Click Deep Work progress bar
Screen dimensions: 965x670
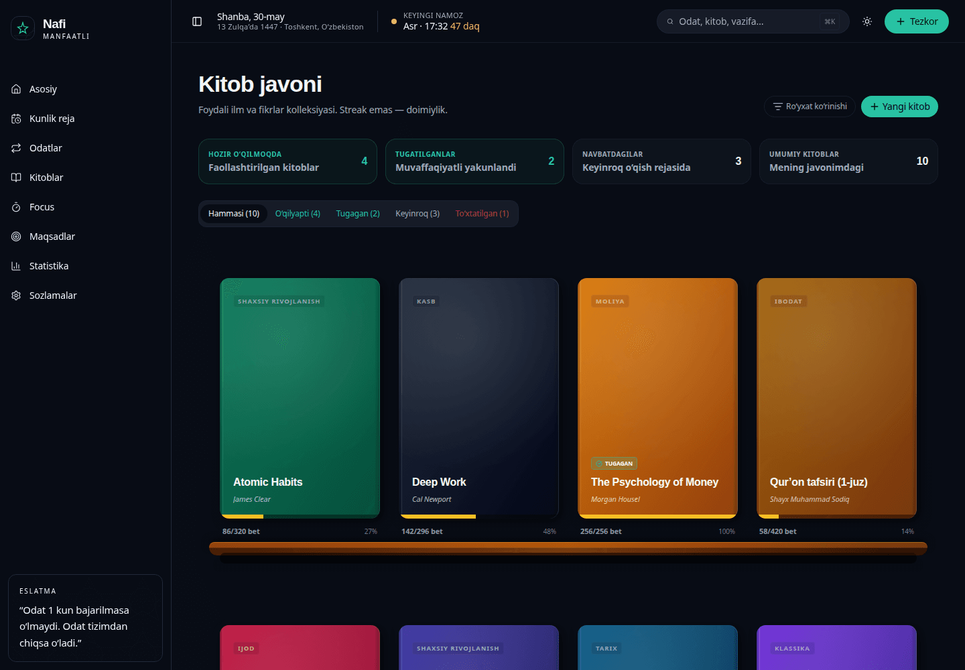point(479,517)
